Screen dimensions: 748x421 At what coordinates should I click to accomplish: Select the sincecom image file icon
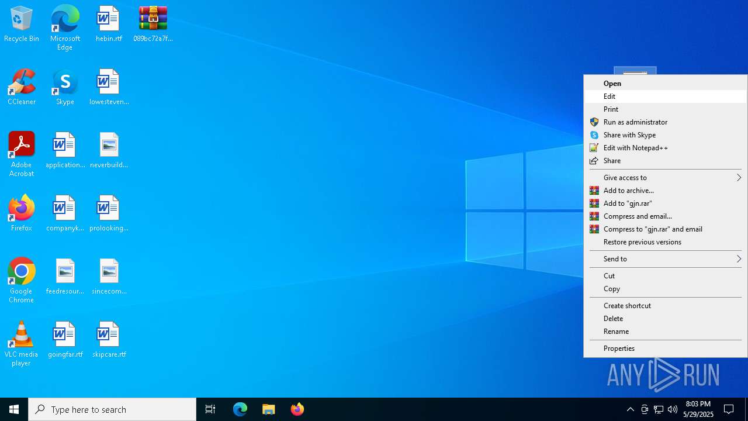(109, 277)
